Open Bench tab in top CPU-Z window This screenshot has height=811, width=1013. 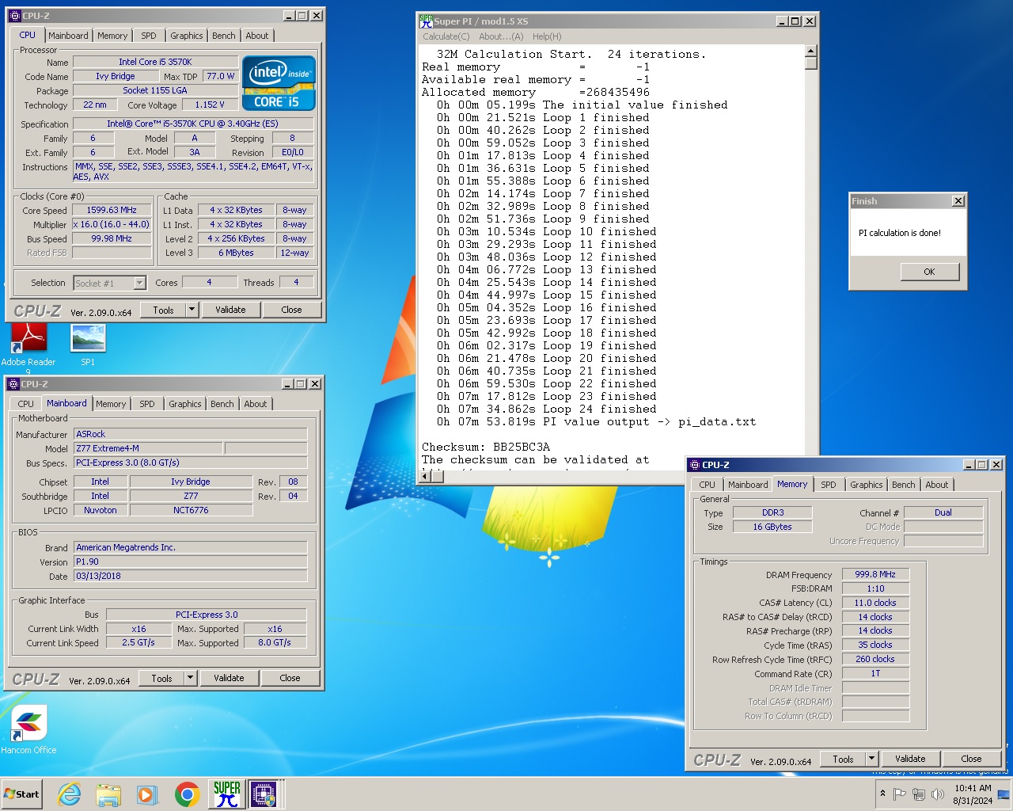[224, 36]
